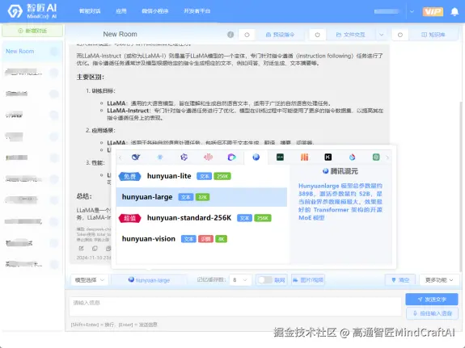Click the 文件交互 button

point(350,35)
